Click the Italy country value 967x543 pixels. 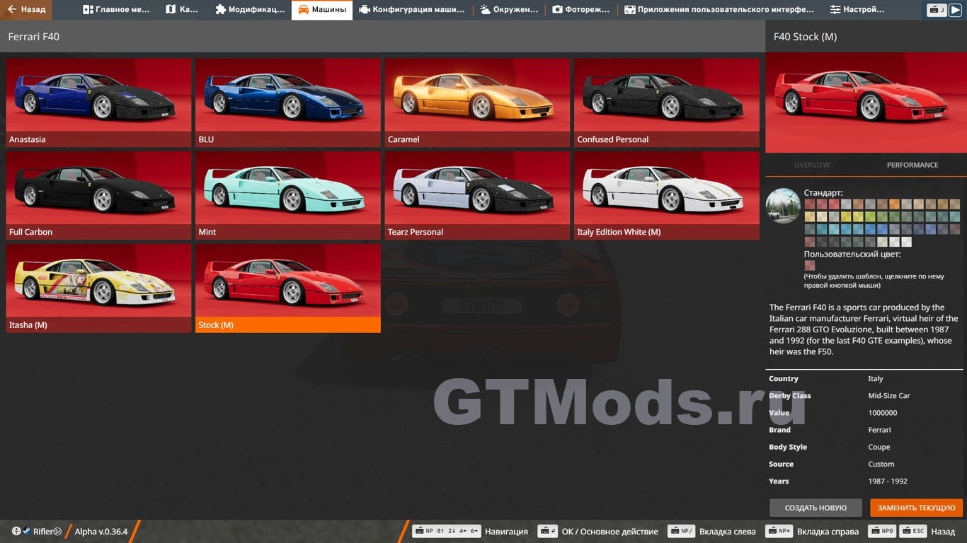tap(876, 379)
